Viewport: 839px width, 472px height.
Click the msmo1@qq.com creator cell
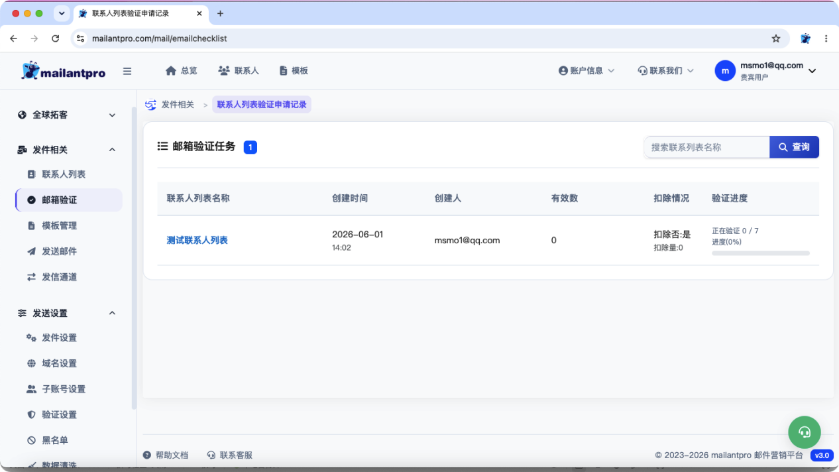click(467, 240)
